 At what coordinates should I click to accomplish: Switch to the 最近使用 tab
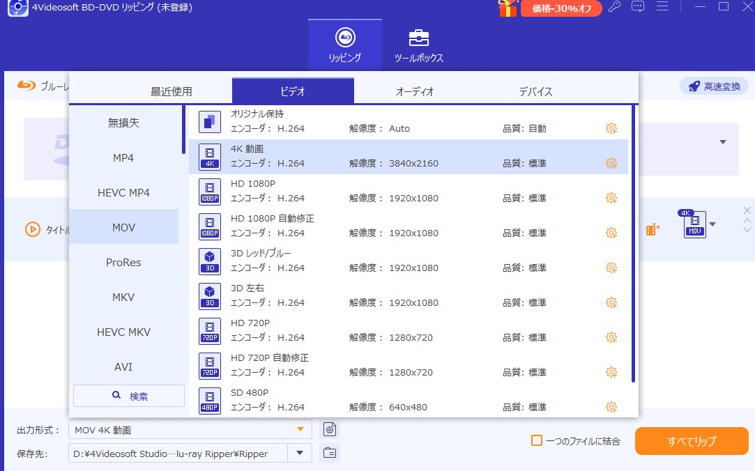171,91
